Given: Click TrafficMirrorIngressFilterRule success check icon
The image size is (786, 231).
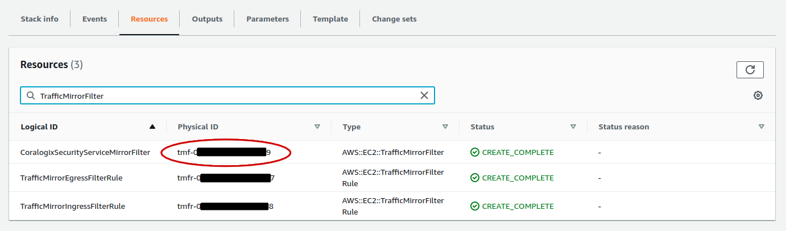Looking at the screenshot, I should 475,206.
